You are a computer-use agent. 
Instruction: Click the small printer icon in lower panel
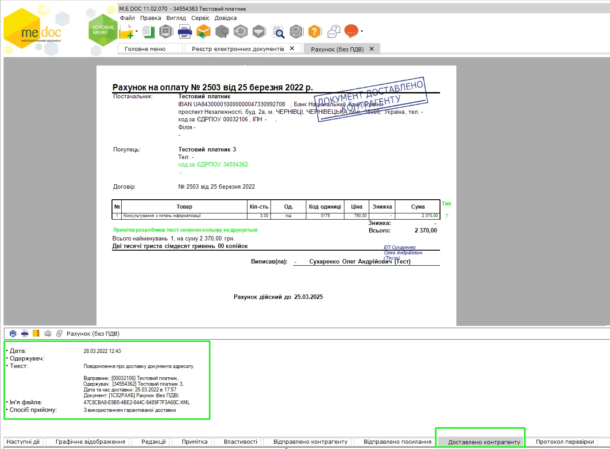click(25, 333)
